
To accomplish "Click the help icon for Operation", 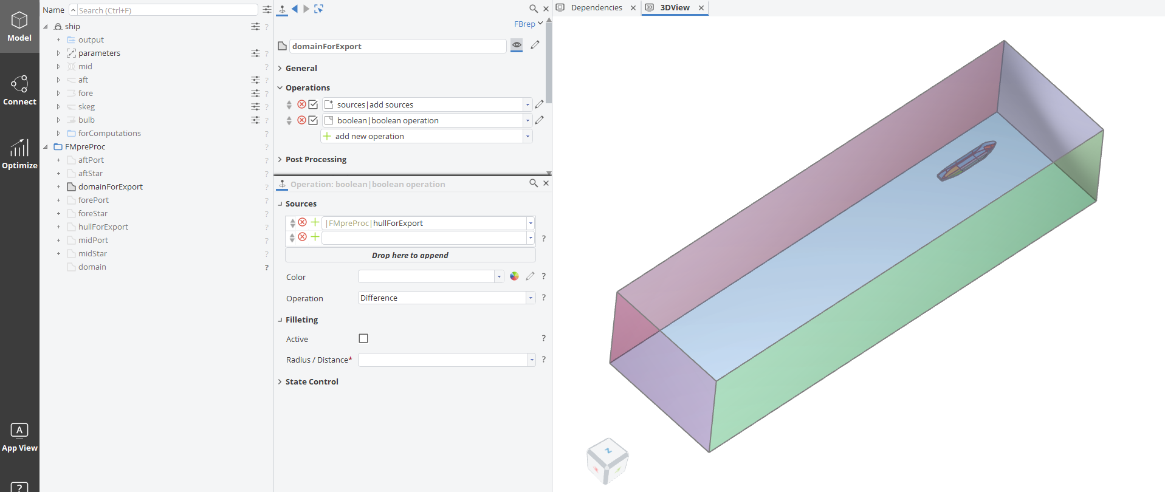I will tap(544, 298).
